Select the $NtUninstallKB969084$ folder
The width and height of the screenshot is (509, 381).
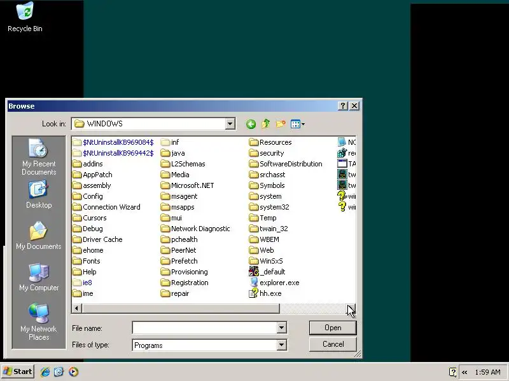point(113,142)
